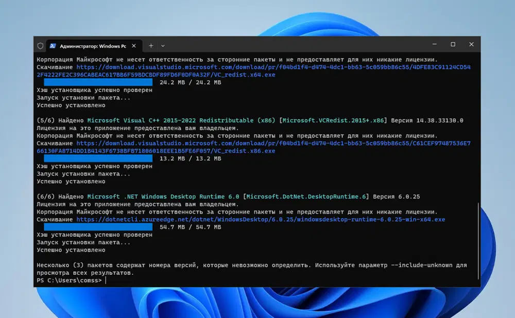The height and width of the screenshot is (318, 515).
Task: Click the terminal vertical scrollbar thumb
Action: [x=478, y=241]
